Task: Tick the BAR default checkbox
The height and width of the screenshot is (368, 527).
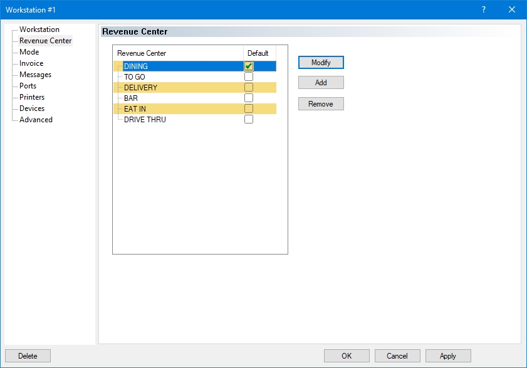Action: (x=249, y=98)
